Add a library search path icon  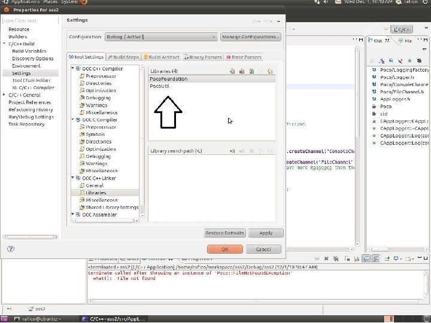(x=232, y=151)
